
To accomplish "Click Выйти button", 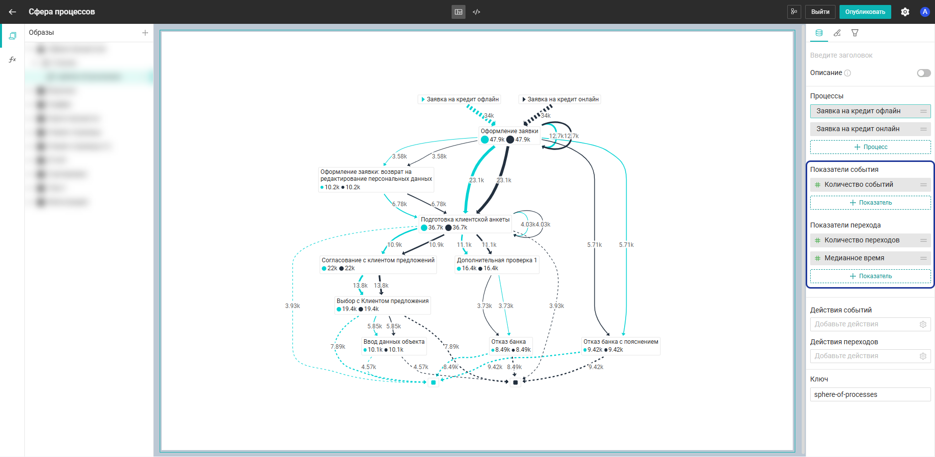I will (820, 12).
